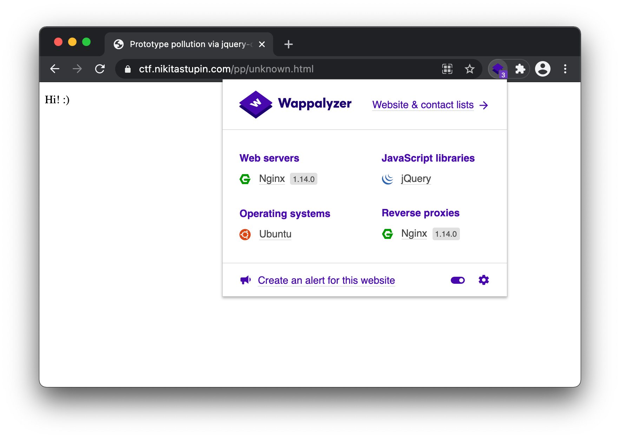
Task: Click the arrow beside Website & contact lists
Action: click(484, 105)
